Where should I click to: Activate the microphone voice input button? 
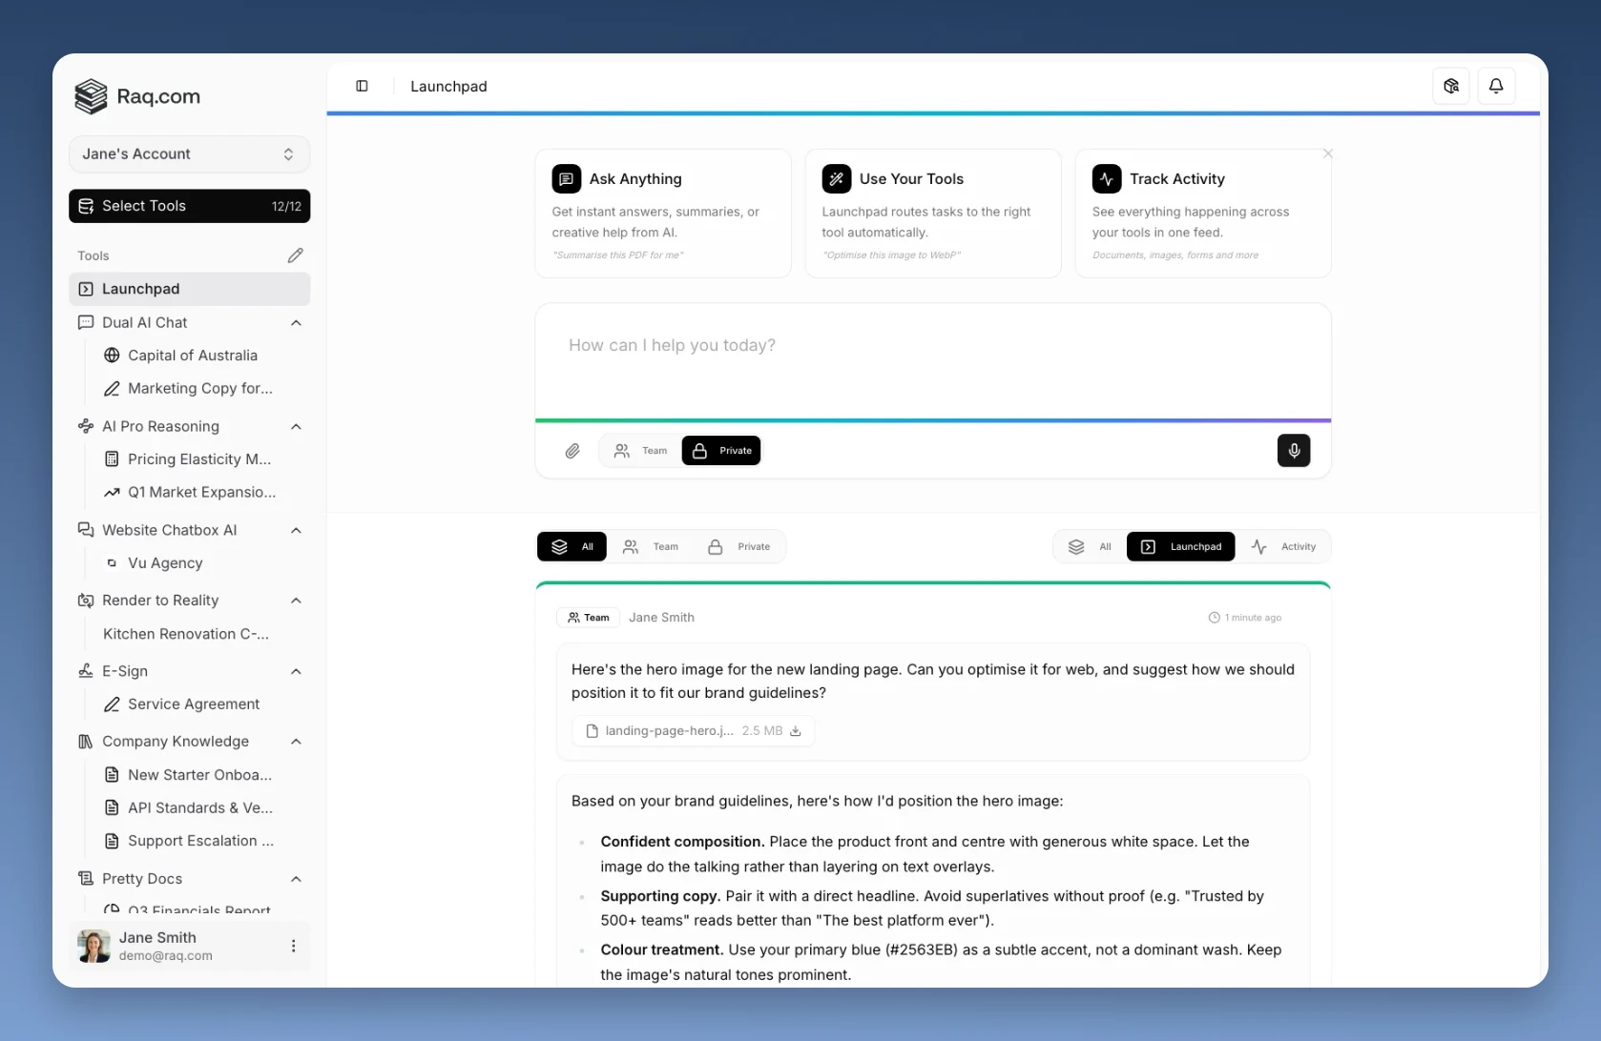coord(1294,450)
